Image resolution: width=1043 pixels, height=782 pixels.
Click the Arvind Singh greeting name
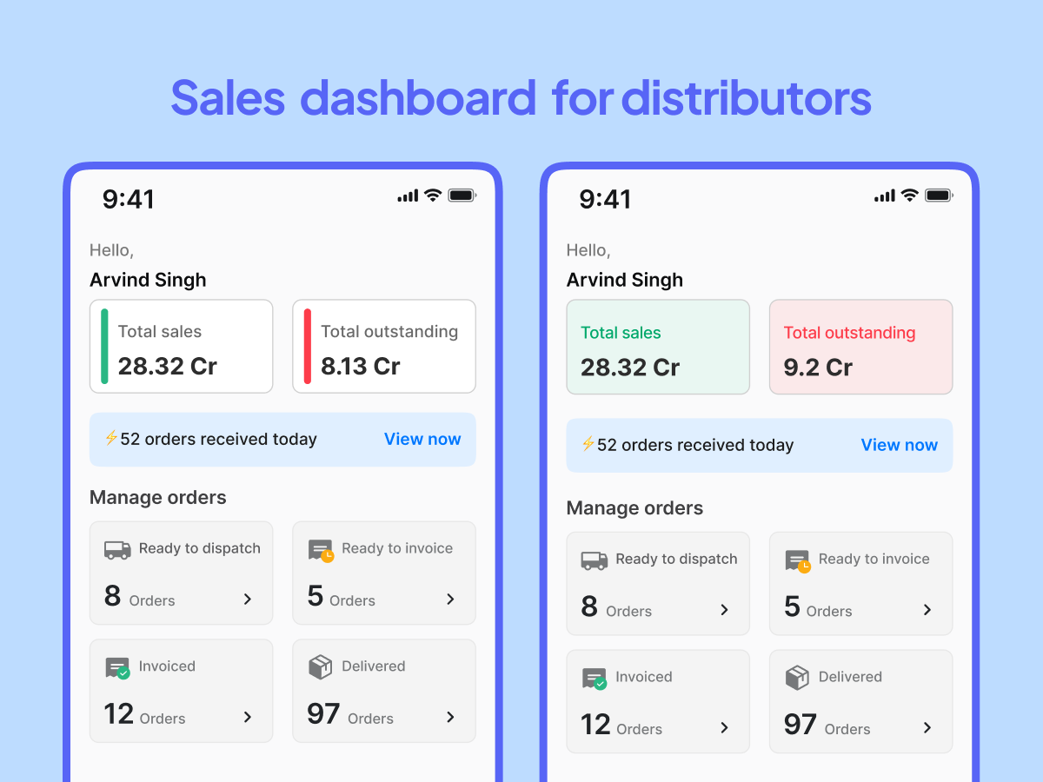(147, 280)
